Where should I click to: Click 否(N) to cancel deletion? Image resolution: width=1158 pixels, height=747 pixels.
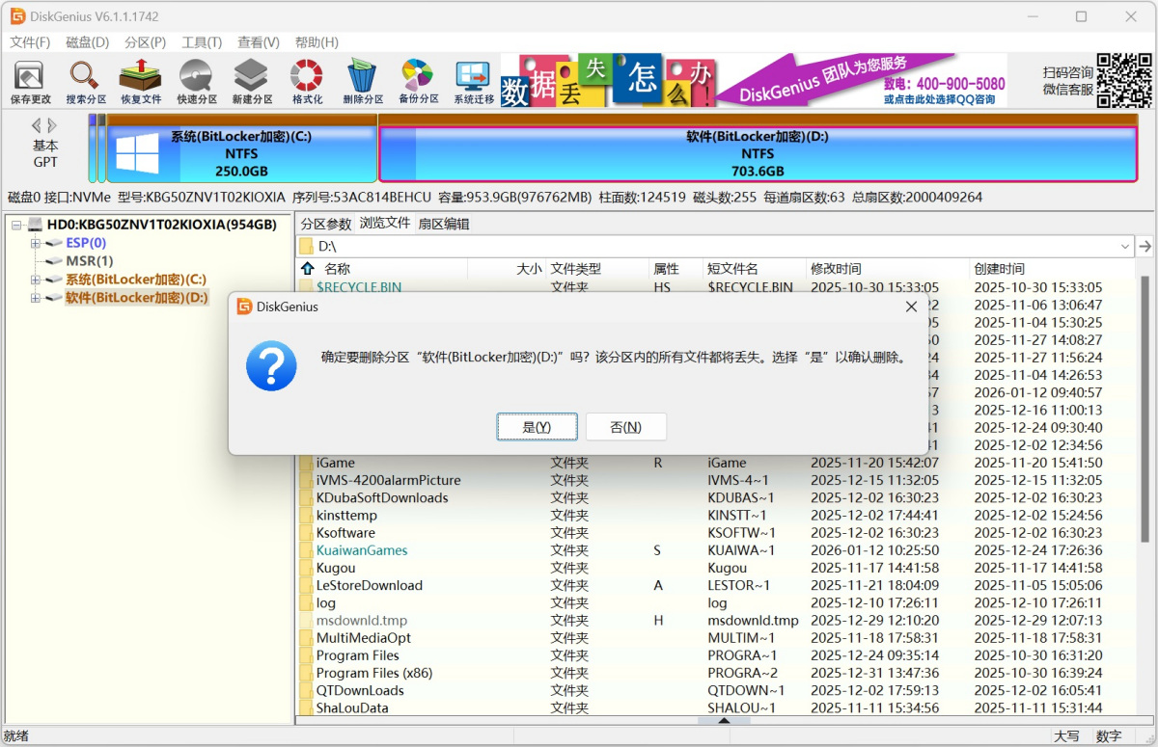[626, 426]
